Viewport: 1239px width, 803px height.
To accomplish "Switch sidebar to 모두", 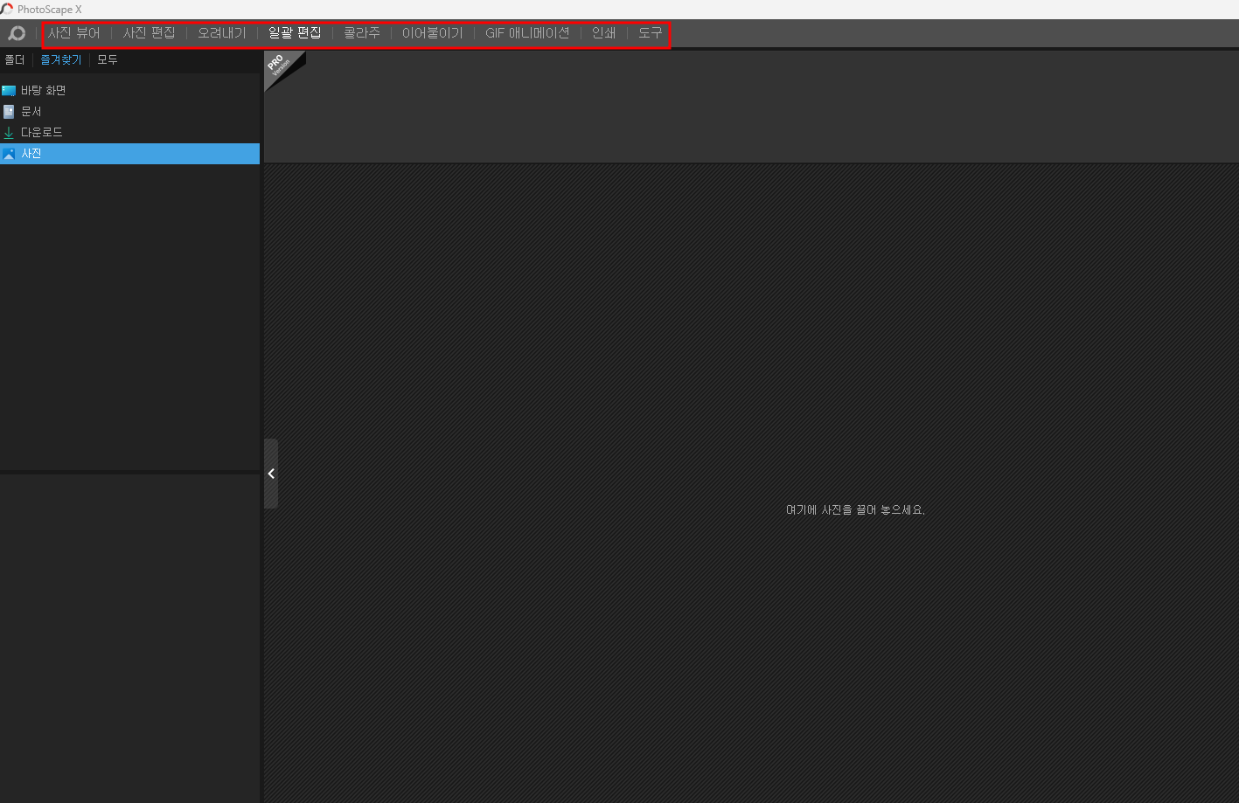I will pos(108,60).
